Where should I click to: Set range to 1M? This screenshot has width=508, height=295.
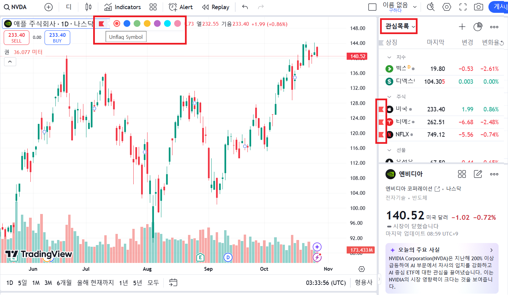36,283
